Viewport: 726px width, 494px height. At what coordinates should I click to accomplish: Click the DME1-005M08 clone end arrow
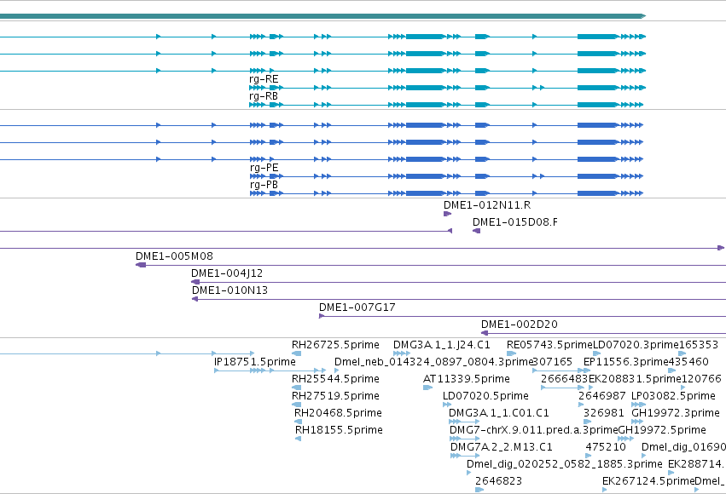(140, 265)
